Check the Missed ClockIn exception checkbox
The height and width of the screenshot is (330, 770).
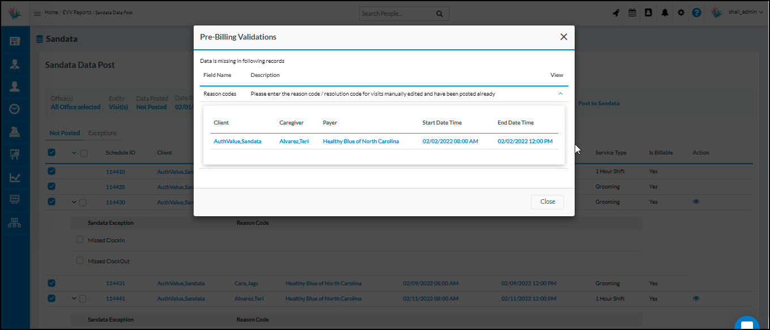80,239
